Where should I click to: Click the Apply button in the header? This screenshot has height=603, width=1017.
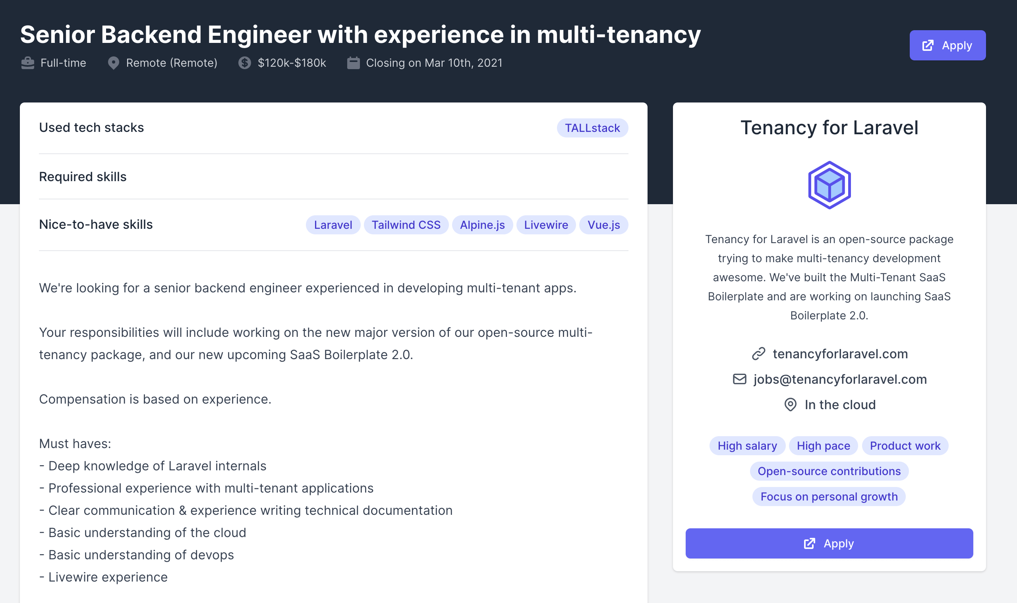947,45
